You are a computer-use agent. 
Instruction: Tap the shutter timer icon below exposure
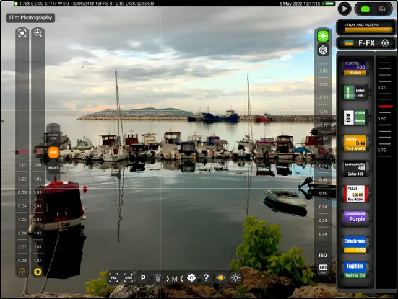(322, 50)
